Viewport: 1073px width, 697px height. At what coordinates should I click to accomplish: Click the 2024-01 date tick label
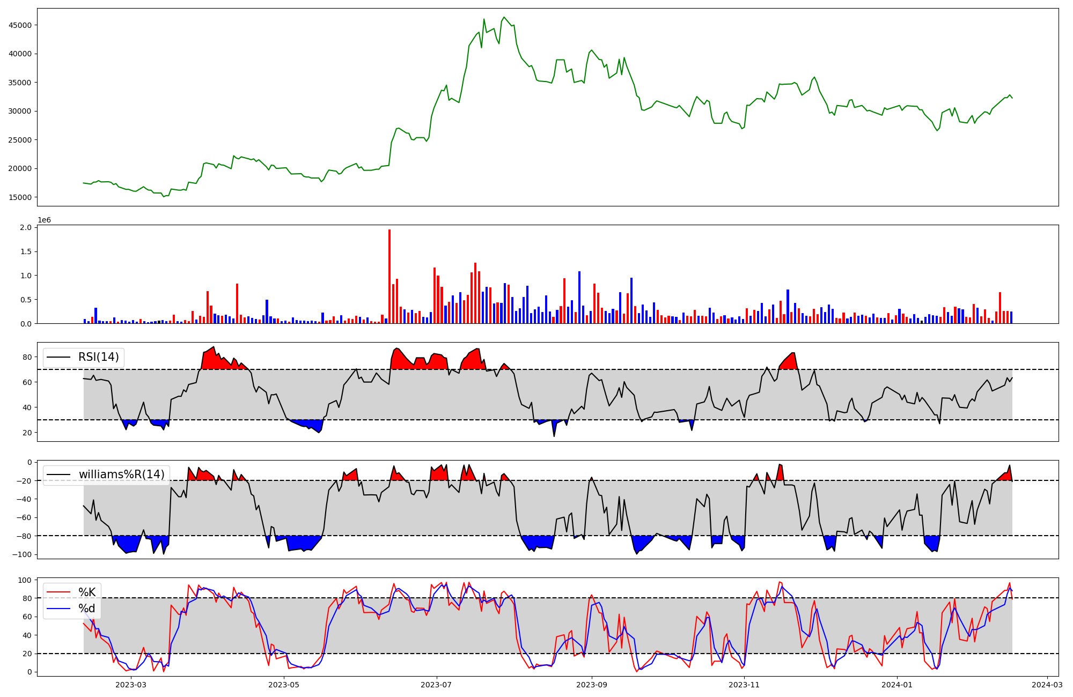897,685
